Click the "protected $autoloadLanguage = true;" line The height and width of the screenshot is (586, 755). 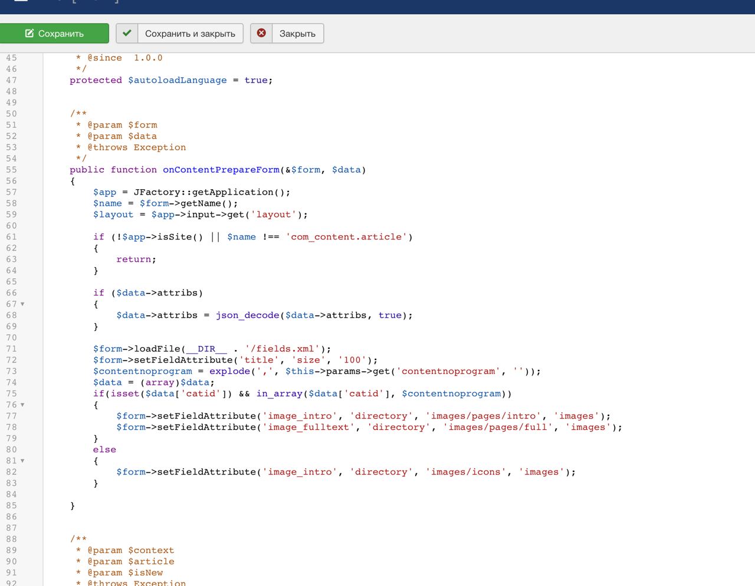point(171,80)
